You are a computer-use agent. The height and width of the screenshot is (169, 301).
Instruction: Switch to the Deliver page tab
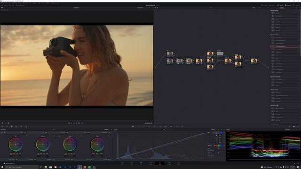179,163
